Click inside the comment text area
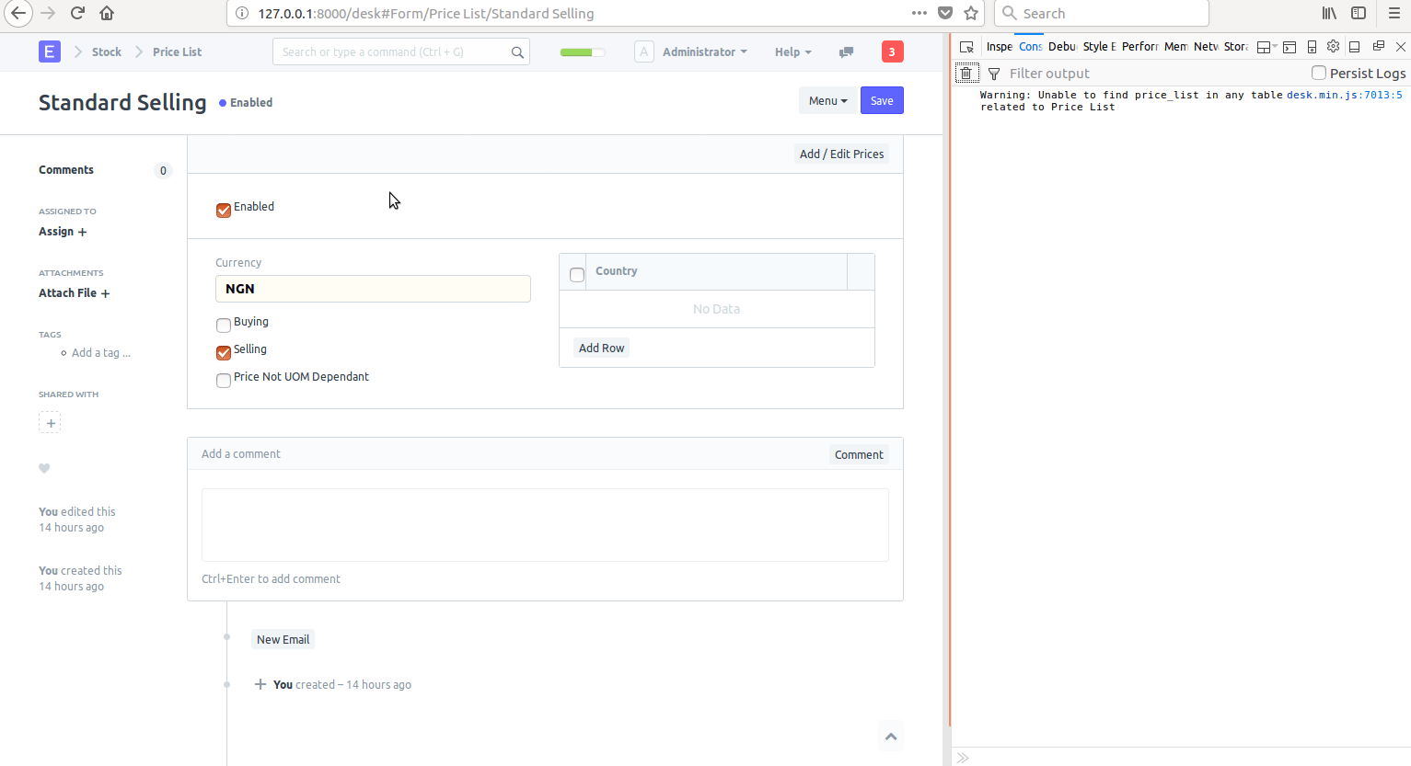This screenshot has height=766, width=1411. click(x=545, y=525)
